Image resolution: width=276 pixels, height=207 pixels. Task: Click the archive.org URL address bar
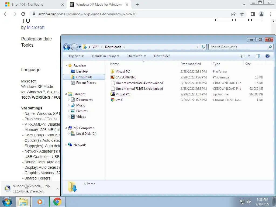coord(87,14)
